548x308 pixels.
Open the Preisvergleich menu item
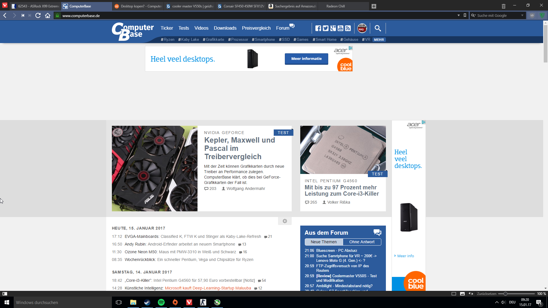coord(256,28)
